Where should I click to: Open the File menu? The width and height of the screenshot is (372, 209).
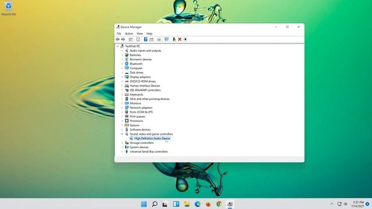click(119, 34)
